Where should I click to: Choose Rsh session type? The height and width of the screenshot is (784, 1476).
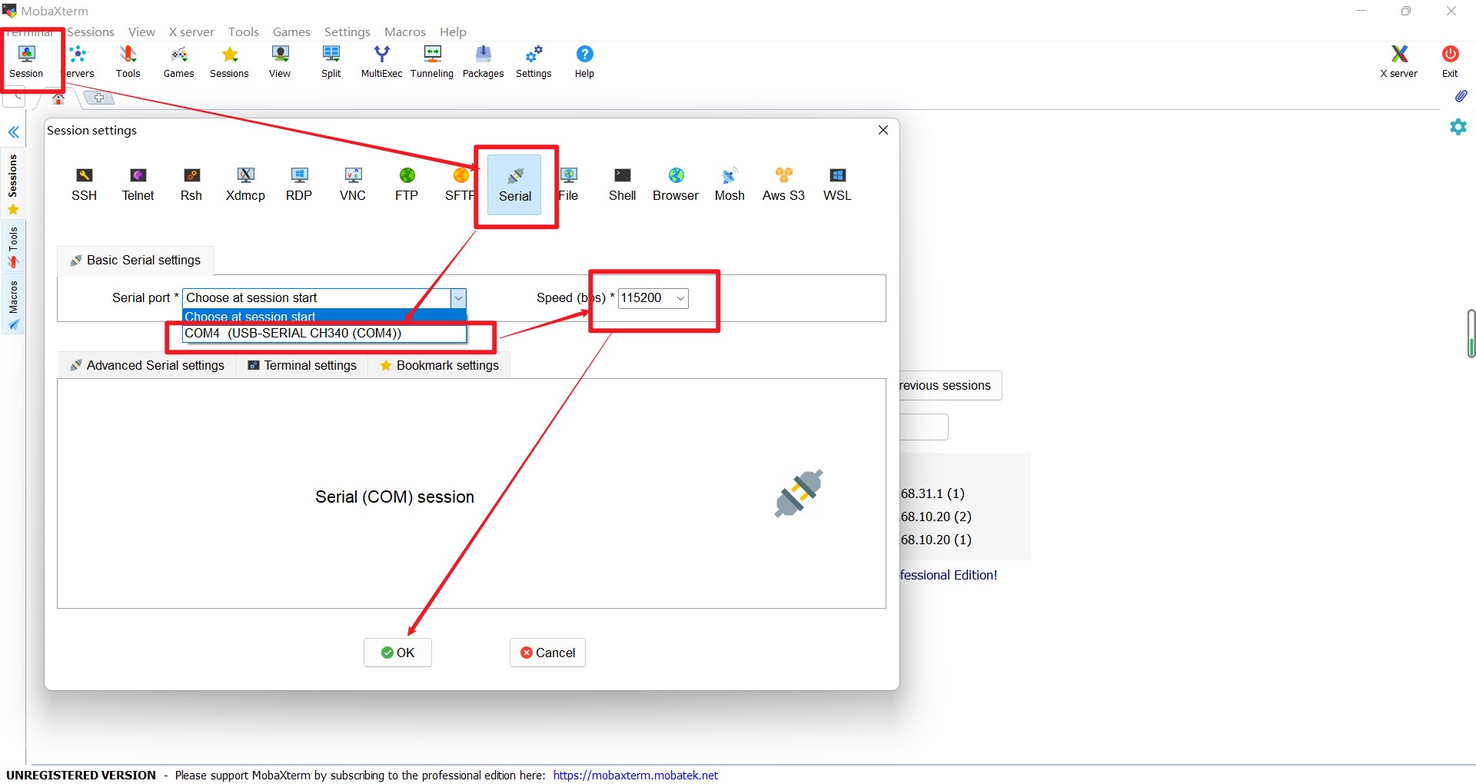[191, 184]
